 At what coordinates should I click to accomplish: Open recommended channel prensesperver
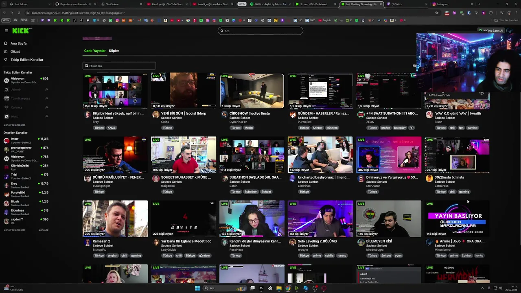[26, 149]
